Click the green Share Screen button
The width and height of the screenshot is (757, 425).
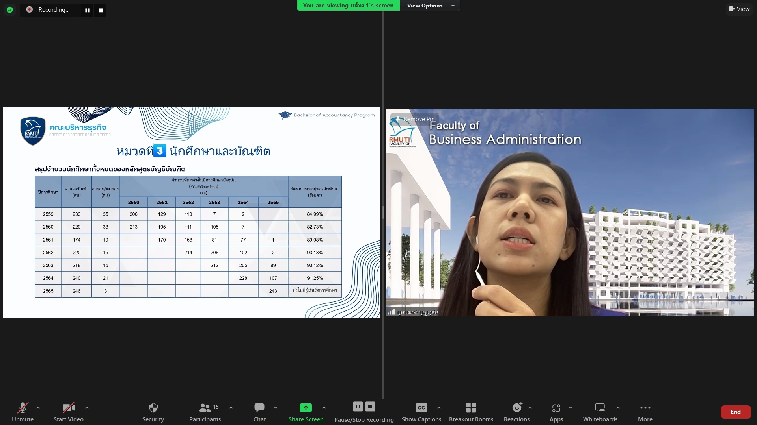[x=306, y=412]
